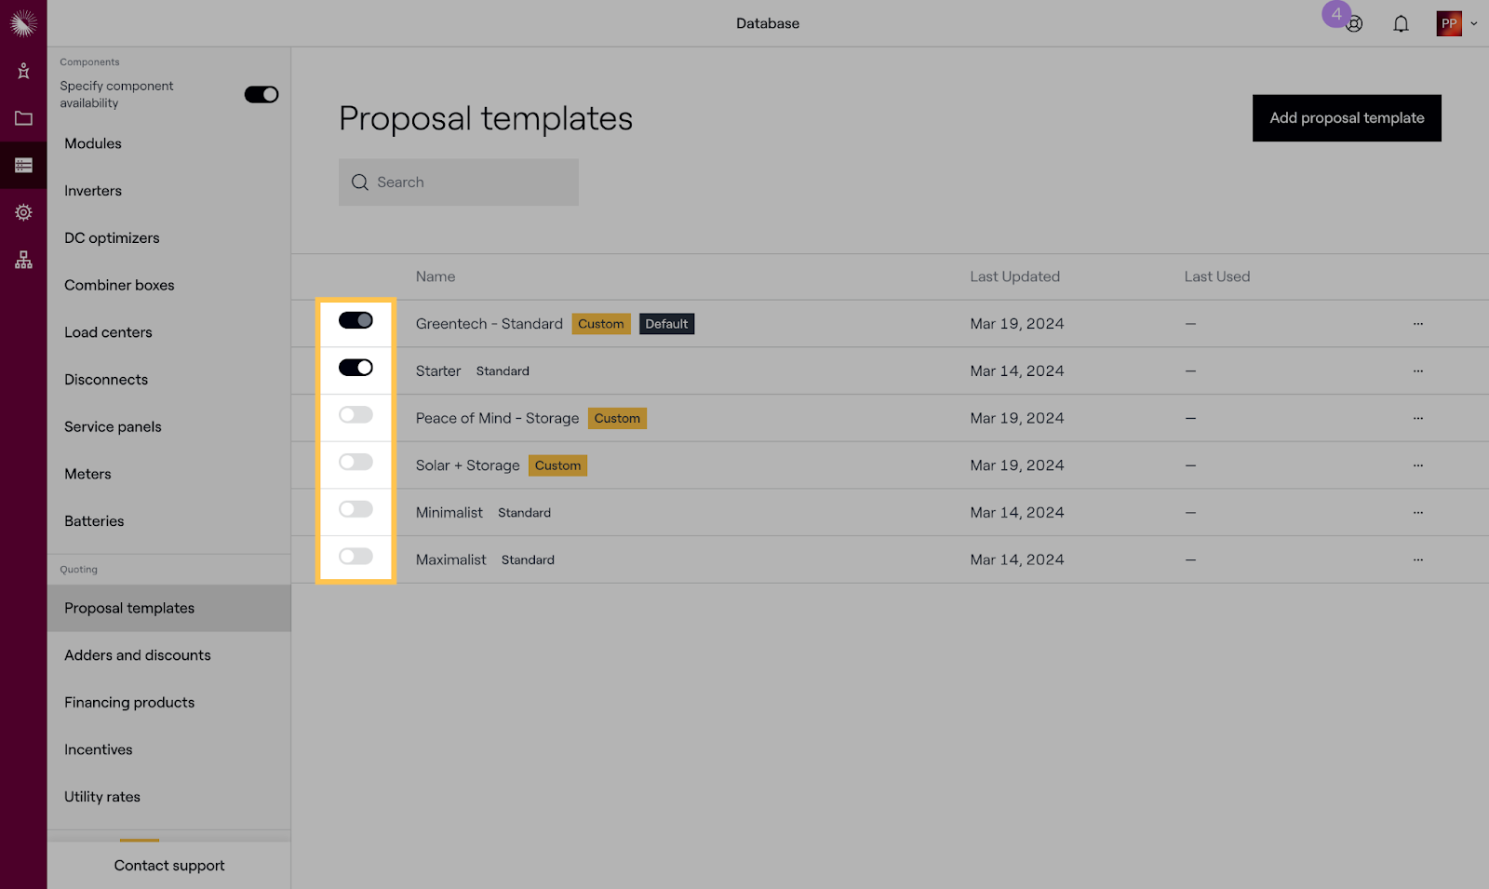Select the Database icon in left rail

point(23,166)
